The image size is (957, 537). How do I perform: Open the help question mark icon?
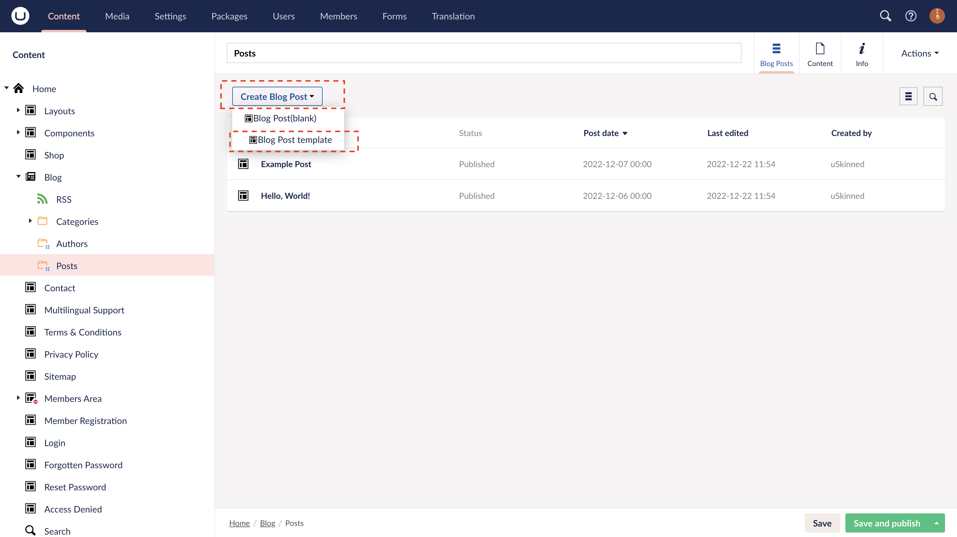tap(911, 16)
